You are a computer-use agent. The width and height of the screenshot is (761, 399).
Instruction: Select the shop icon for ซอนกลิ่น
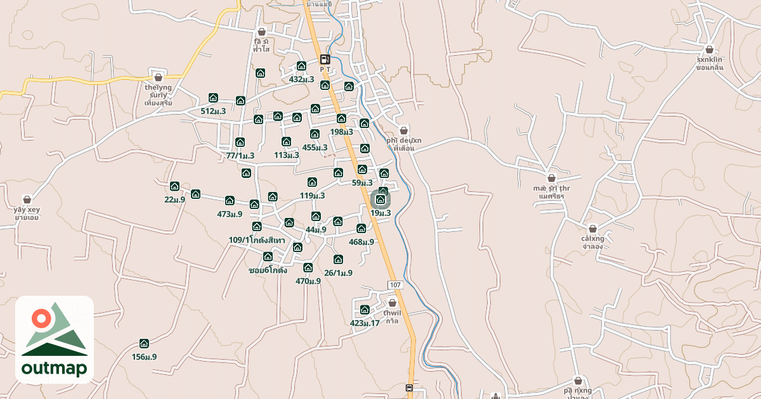(x=710, y=49)
